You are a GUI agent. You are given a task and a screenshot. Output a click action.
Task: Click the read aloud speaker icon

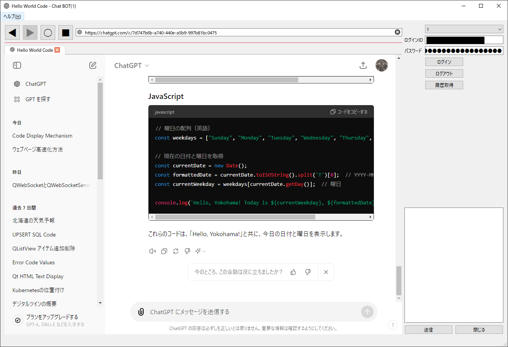tap(153, 251)
